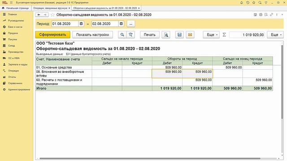This screenshot has height=161, width=287.
Task: Expand the first Еще dropdown
Action: 211,35
